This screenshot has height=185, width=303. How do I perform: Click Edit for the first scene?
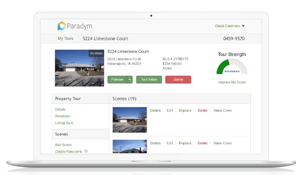pyautogui.click(x=170, y=110)
